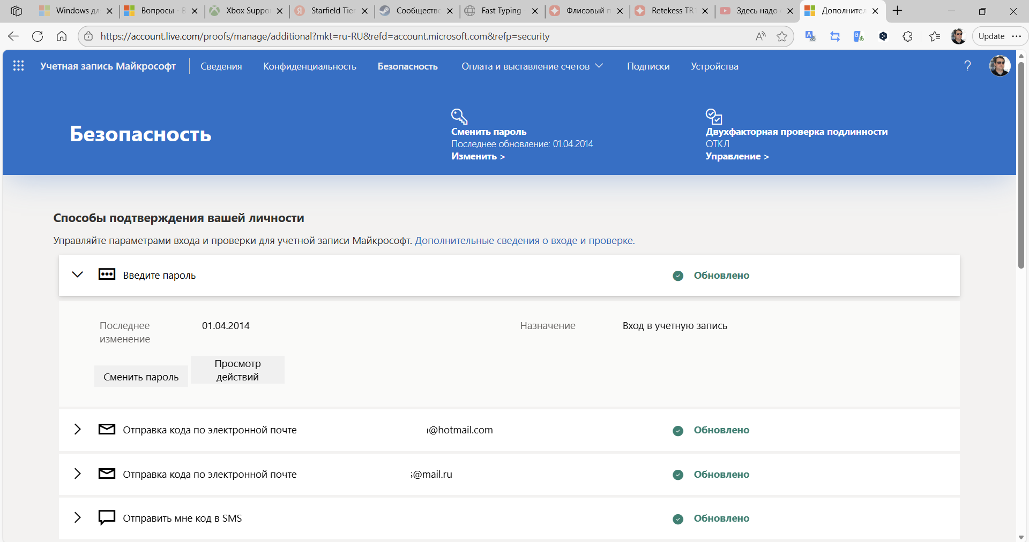Click the Изменить > password link
Screen dimensions: 1029x542
[x=478, y=156]
